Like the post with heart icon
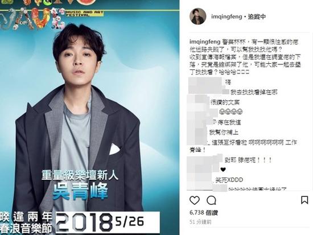 [195, 200]
